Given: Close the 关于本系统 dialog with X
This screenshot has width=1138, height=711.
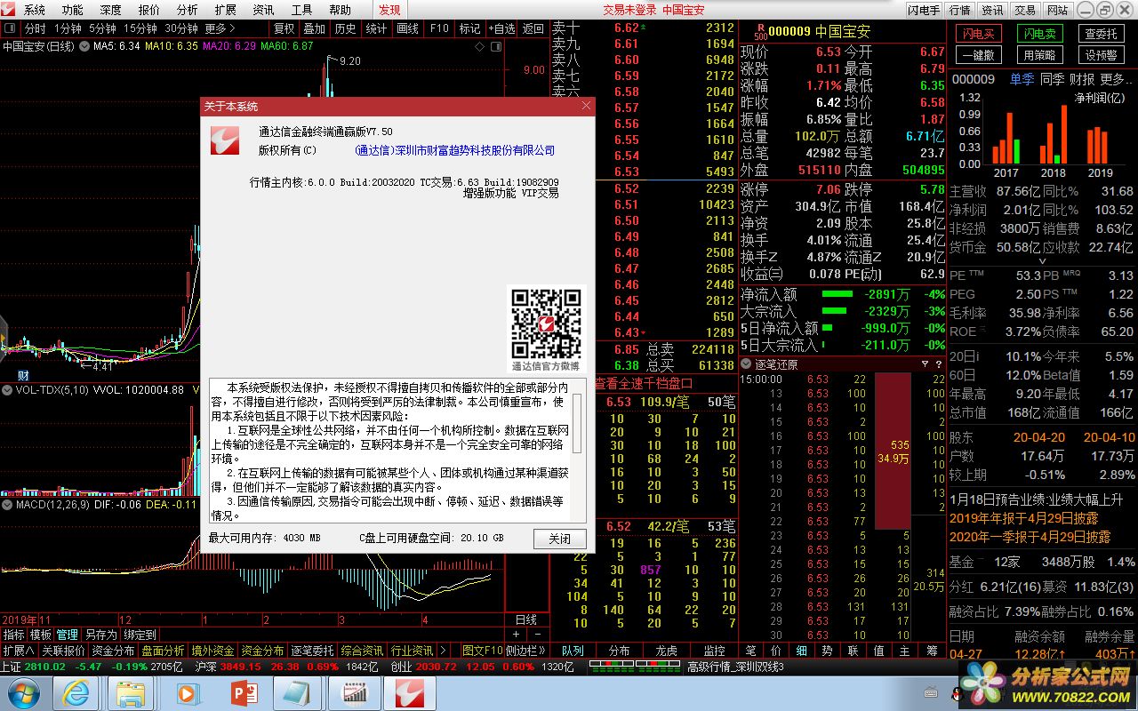Looking at the screenshot, I should (586, 106).
